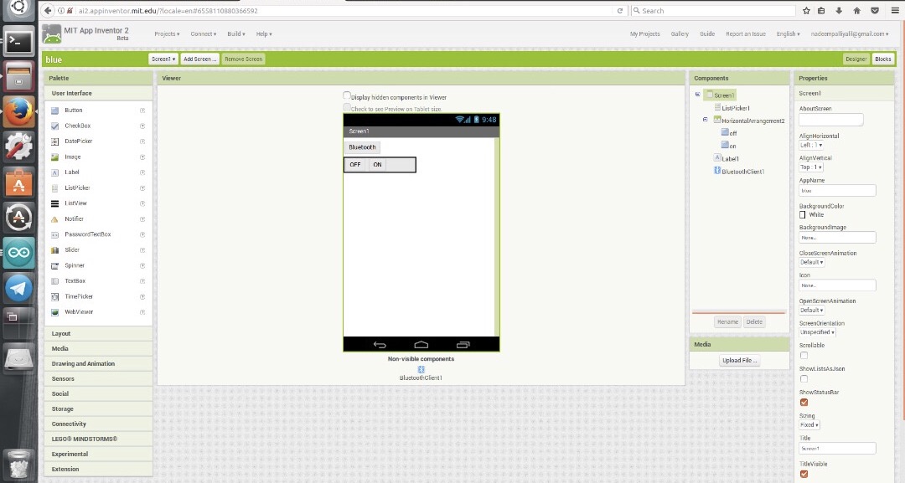Expand the Layout palette section
This screenshot has width=905, height=483.
click(98, 334)
